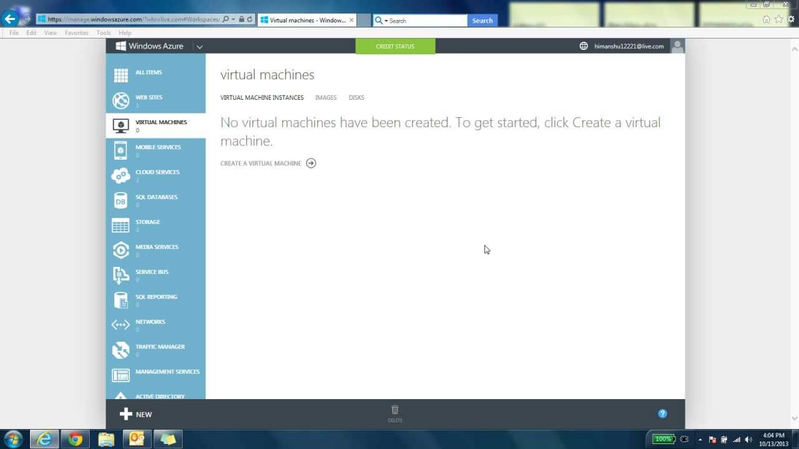The width and height of the screenshot is (799, 449).
Task: Click the address bar URL field
Action: click(x=133, y=19)
